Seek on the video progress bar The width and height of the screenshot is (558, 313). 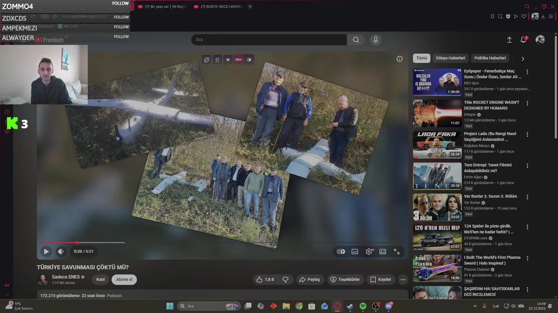point(83,243)
